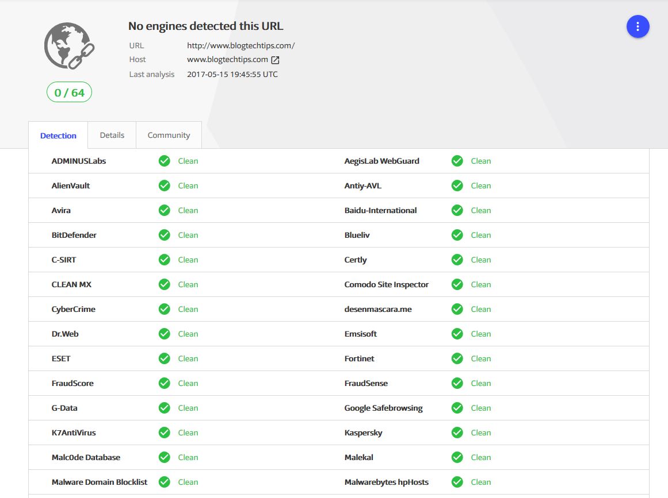
Task: Click the green check icon for Avira
Action: 165,210
